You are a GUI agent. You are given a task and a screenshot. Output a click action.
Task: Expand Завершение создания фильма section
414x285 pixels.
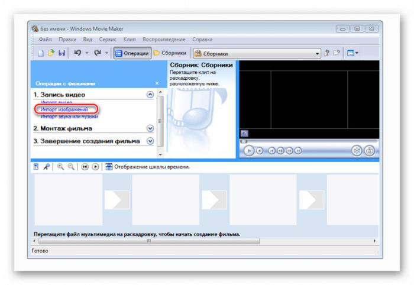click(x=150, y=141)
